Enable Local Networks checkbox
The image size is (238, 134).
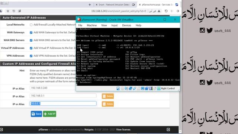point(31,25)
